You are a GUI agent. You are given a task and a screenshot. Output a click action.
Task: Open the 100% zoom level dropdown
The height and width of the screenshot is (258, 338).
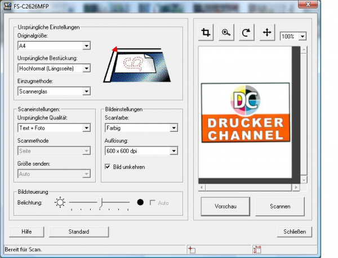pos(293,36)
